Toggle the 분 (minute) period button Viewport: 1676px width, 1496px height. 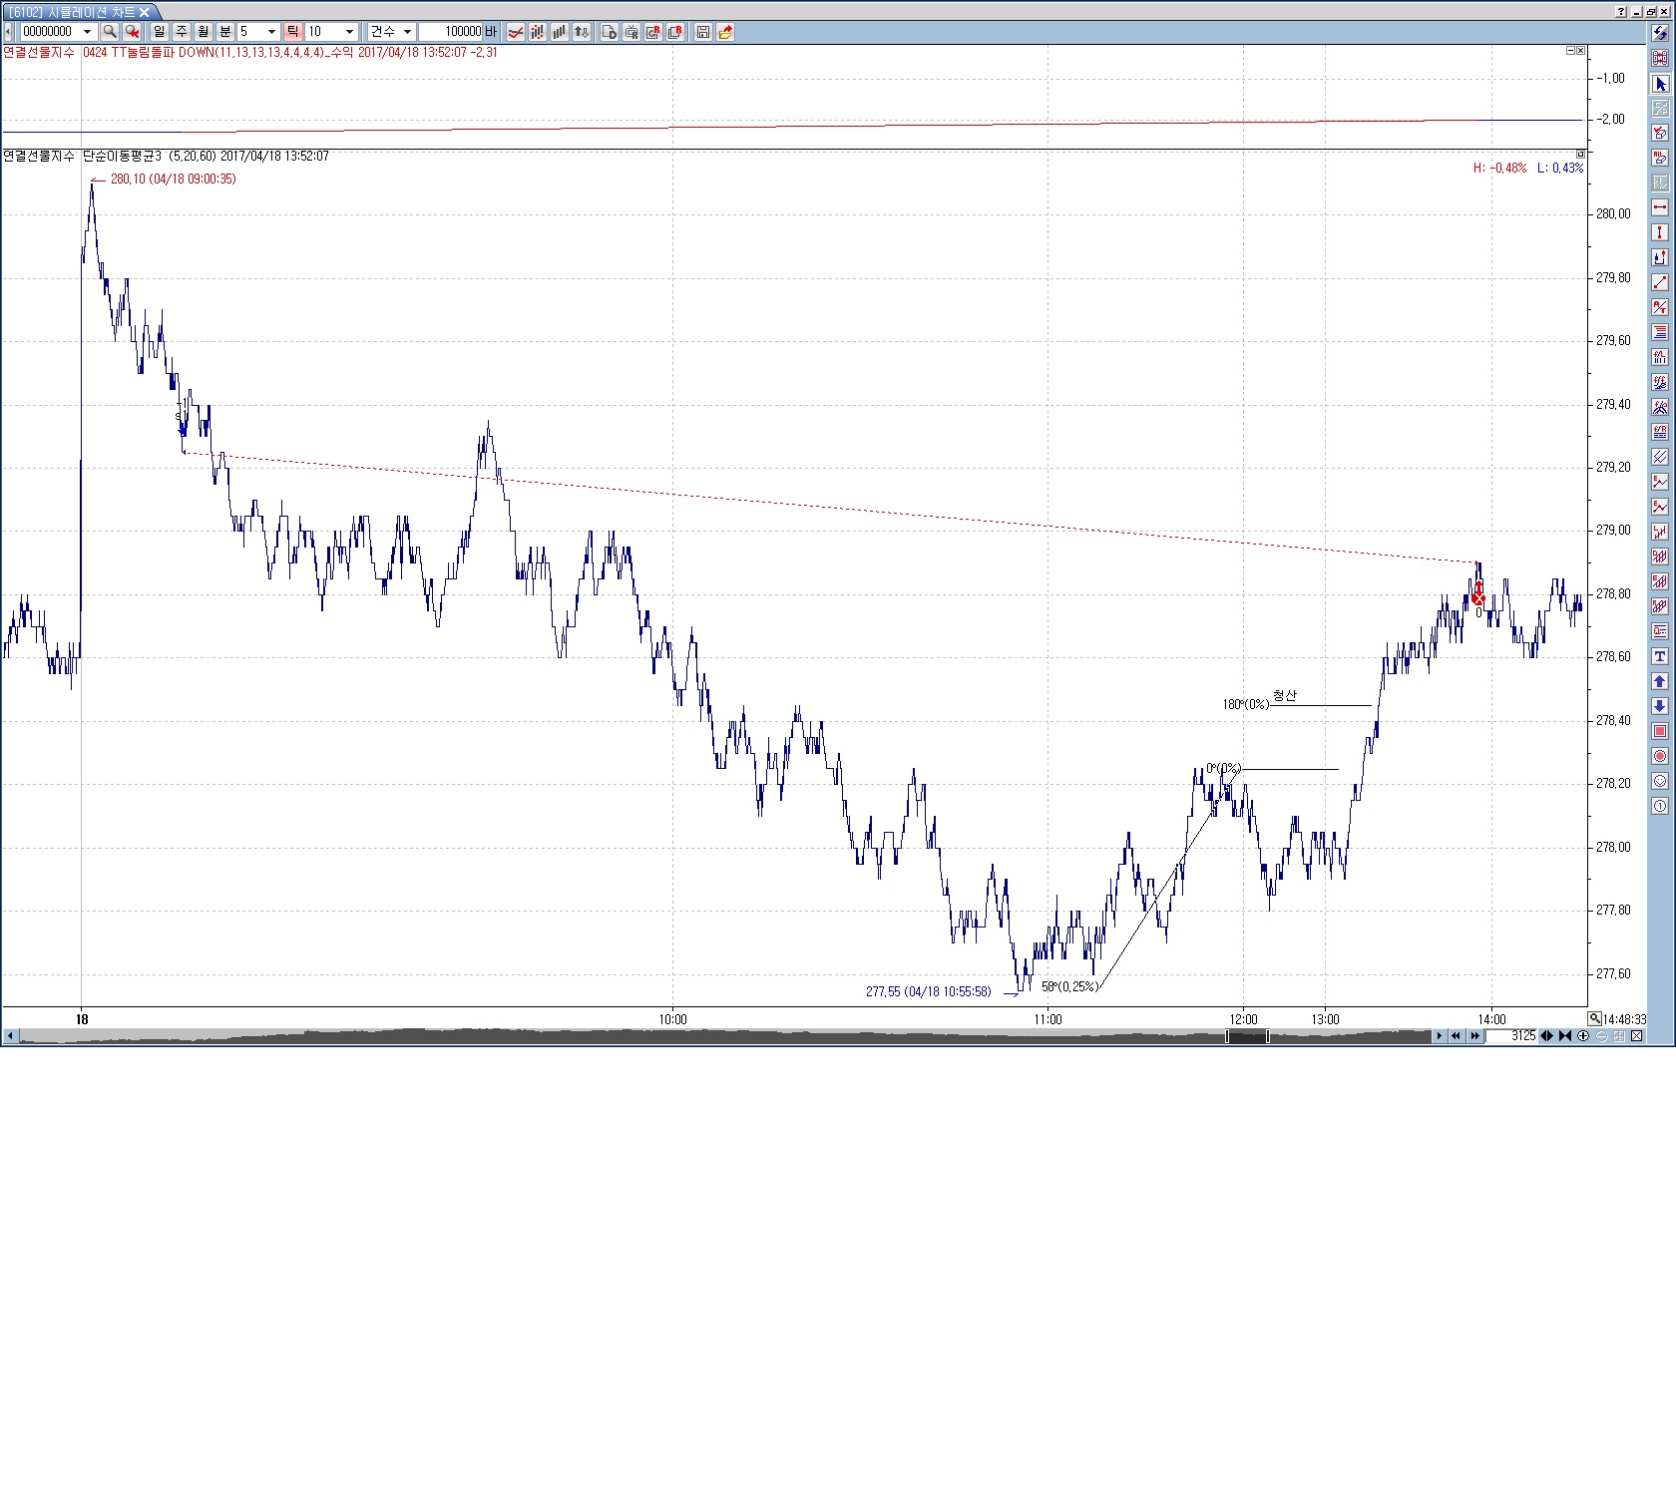tap(225, 32)
